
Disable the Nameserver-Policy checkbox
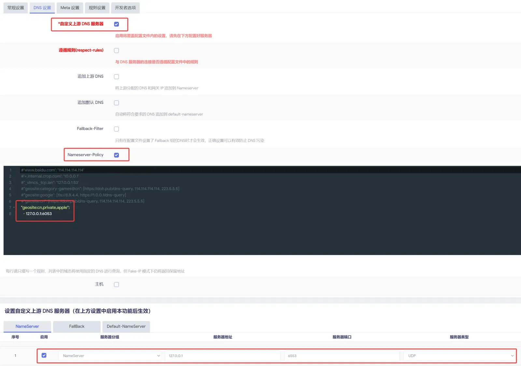click(116, 155)
